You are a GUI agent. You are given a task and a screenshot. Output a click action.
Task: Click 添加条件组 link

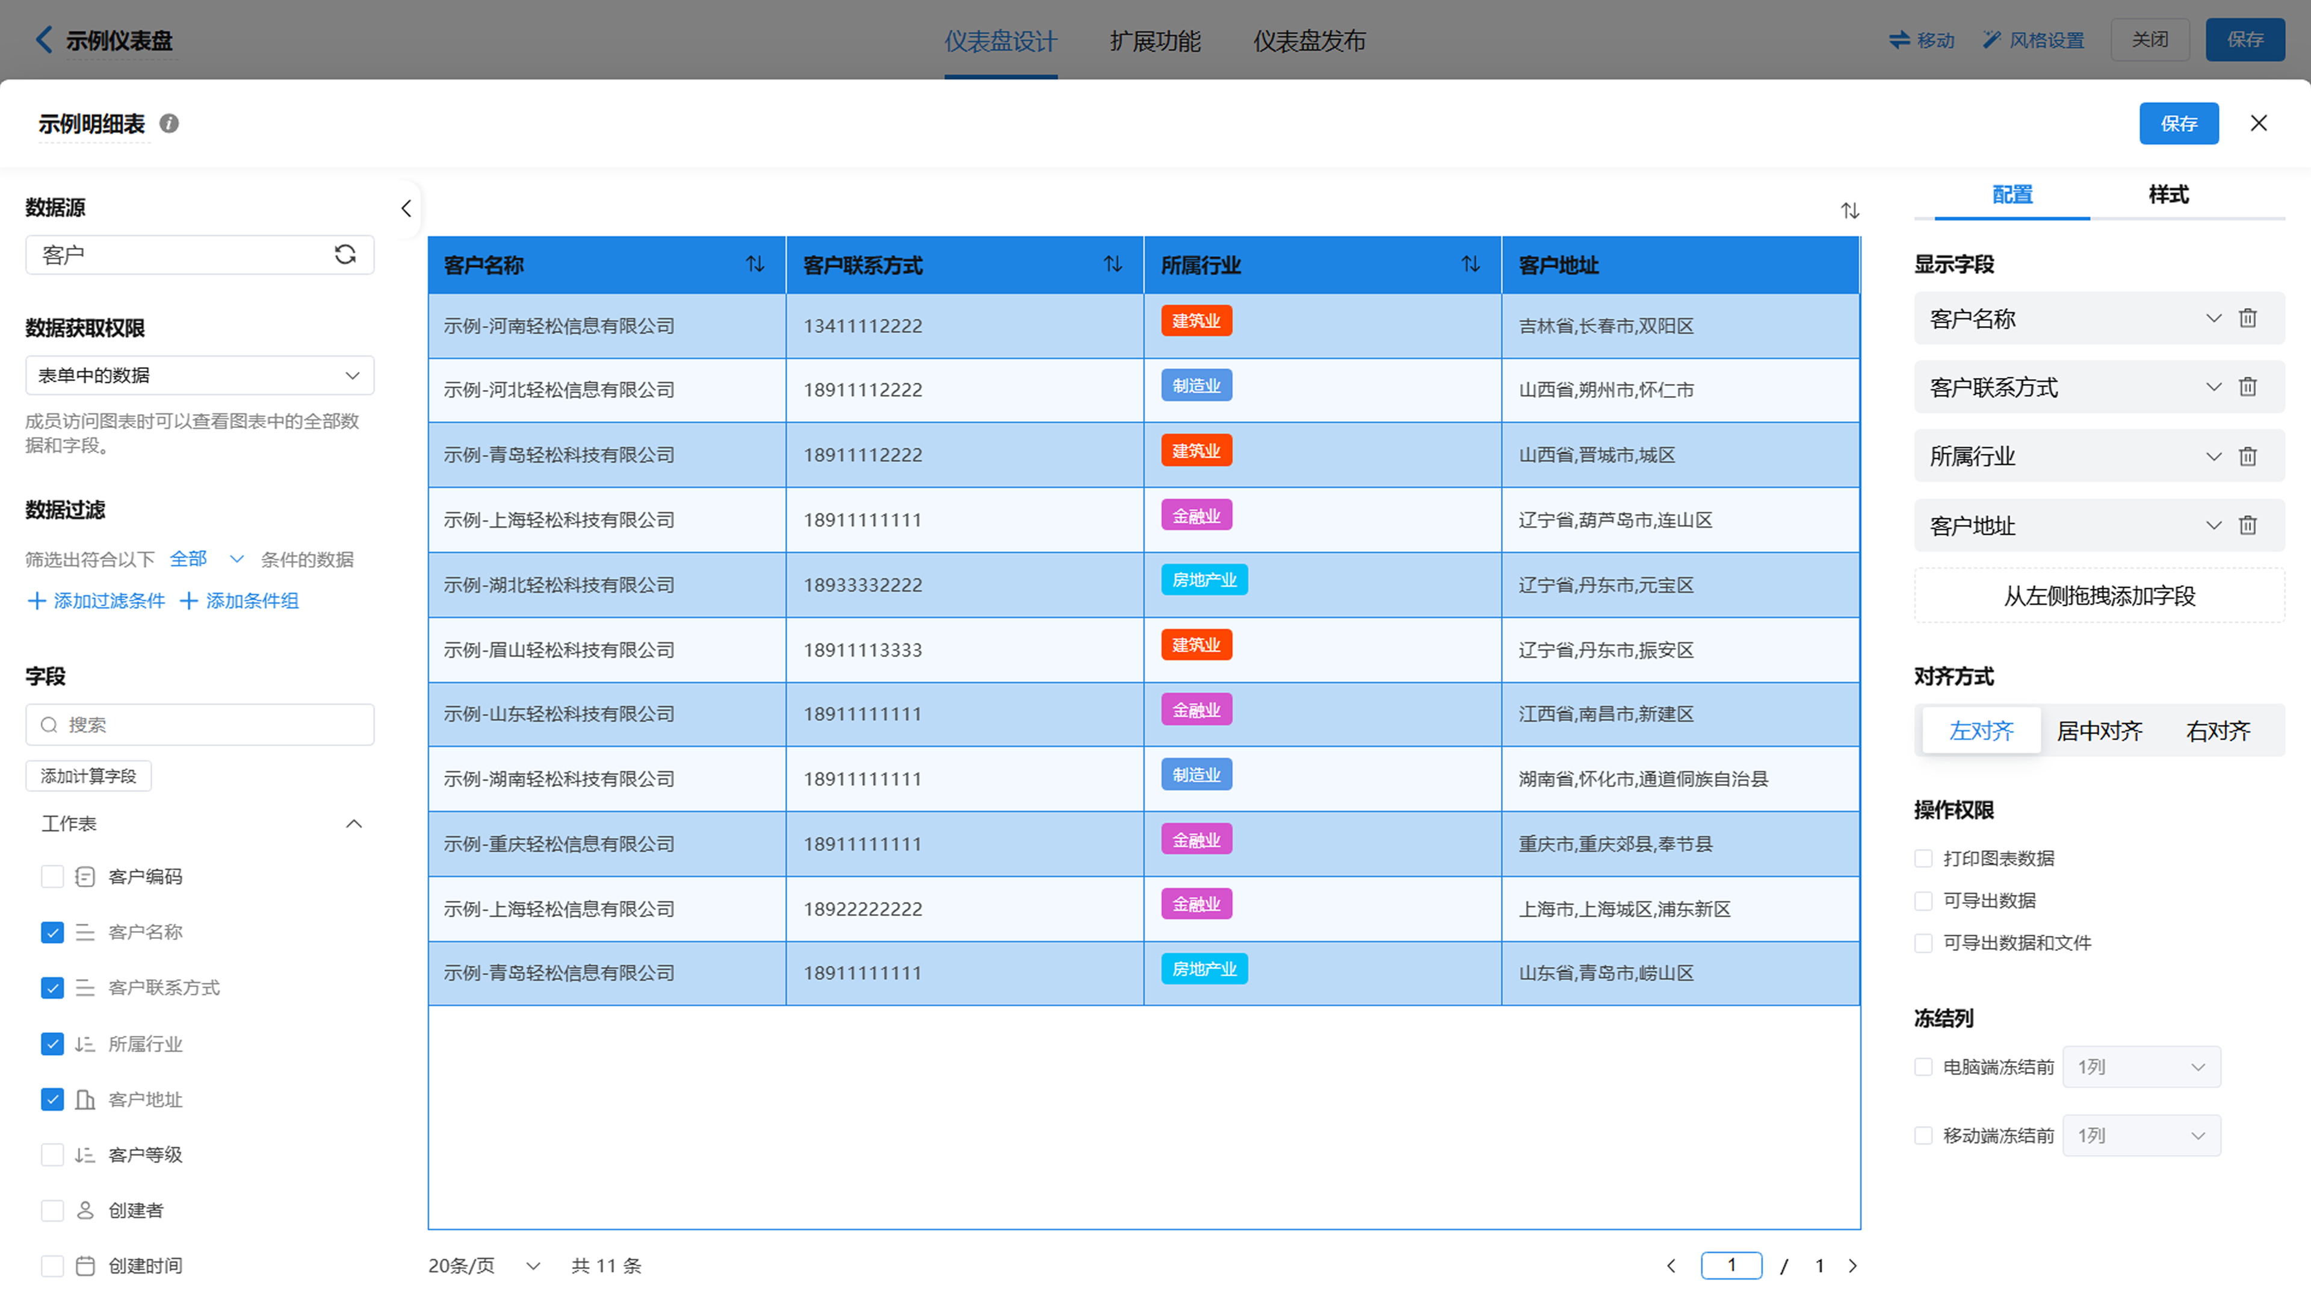[x=240, y=601]
